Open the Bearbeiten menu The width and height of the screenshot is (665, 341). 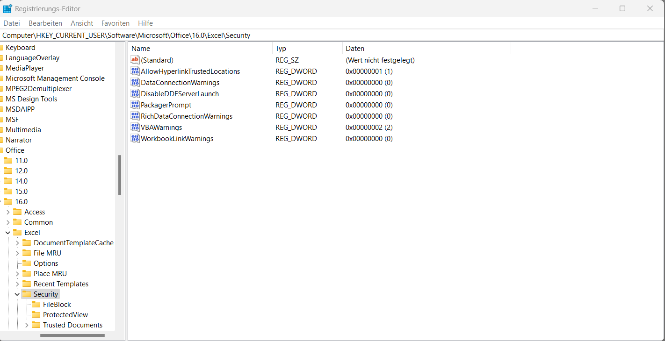pyautogui.click(x=45, y=23)
